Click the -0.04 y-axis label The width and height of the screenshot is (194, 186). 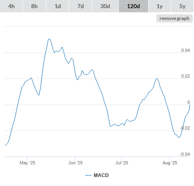click(185, 154)
